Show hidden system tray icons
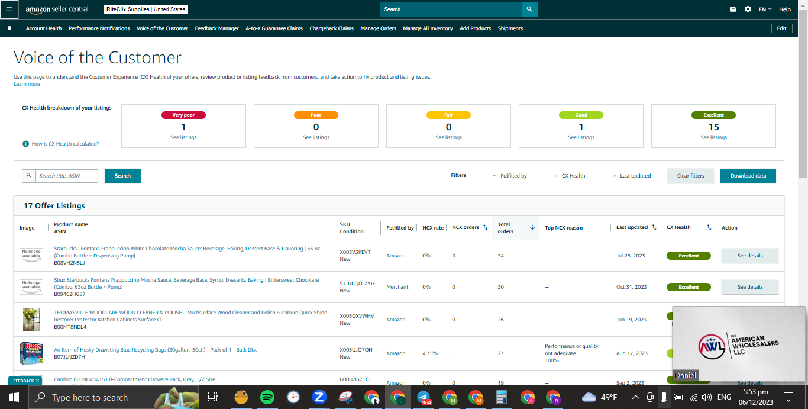The height and width of the screenshot is (409, 808). 635,397
